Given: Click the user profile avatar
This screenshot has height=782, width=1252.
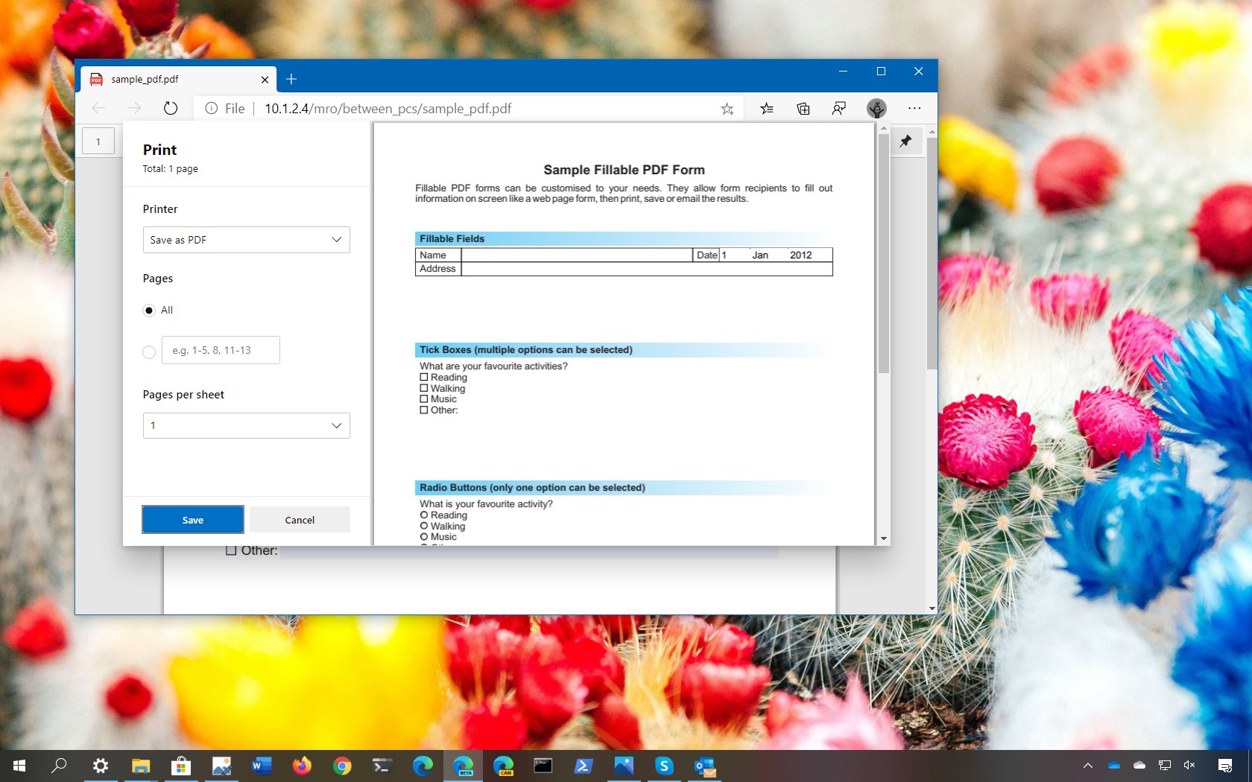Looking at the screenshot, I should pyautogui.click(x=876, y=109).
